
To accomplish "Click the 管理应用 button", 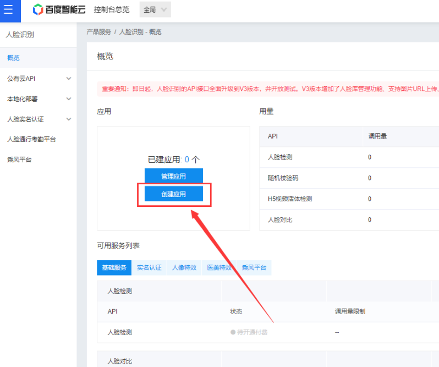I will point(173,176).
